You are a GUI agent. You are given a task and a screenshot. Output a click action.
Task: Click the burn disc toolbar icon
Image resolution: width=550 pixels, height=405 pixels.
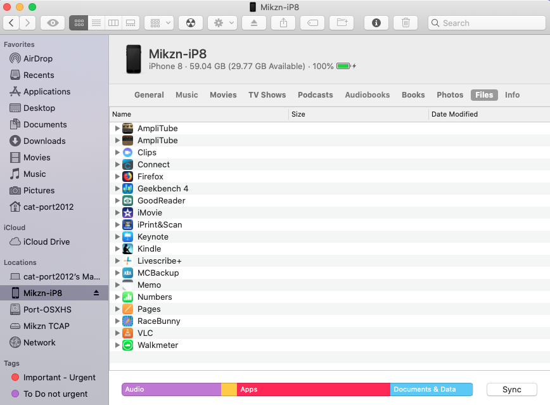click(x=191, y=23)
